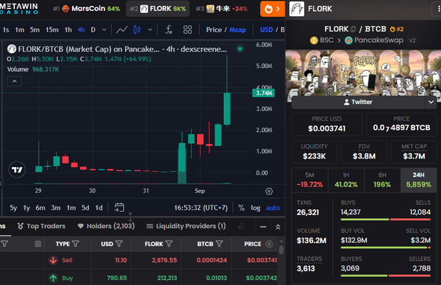This screenshot has height=285, width=441.
Task: Filter trades by BTCB amount funnel
Action: pyautogui.click(x=219, y=244)
